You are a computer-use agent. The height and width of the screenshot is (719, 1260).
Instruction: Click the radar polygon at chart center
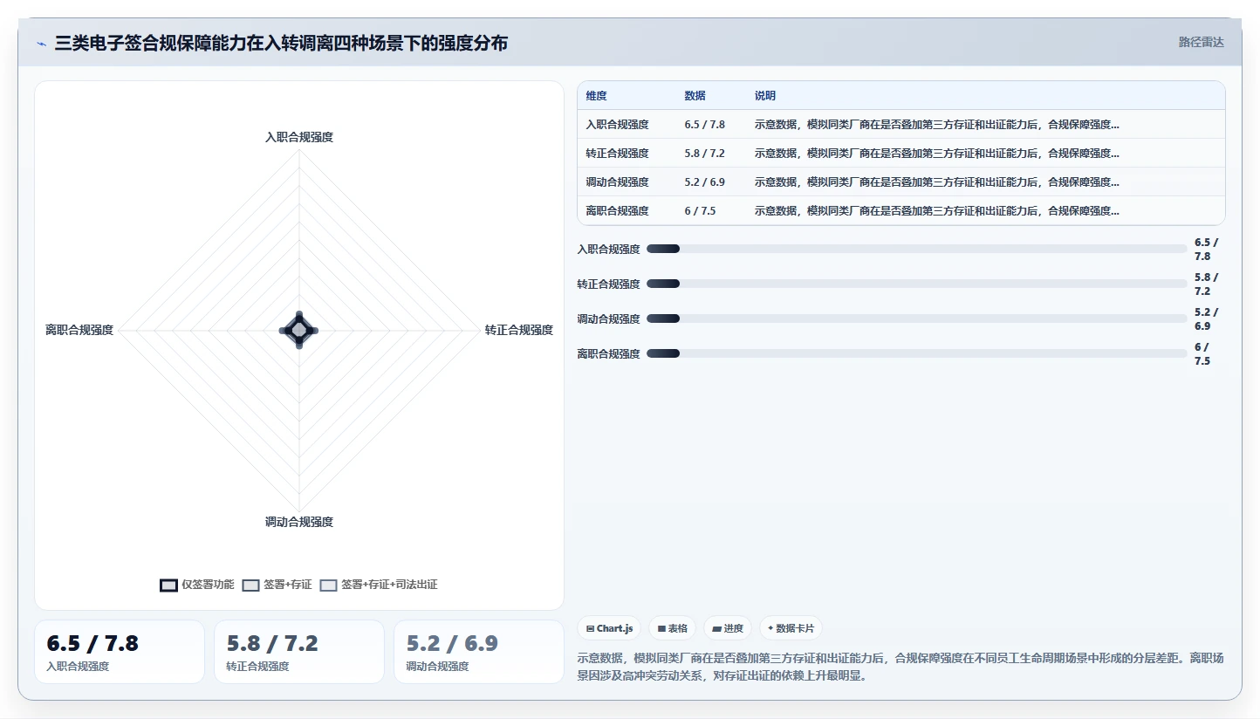tap(299, 330)
